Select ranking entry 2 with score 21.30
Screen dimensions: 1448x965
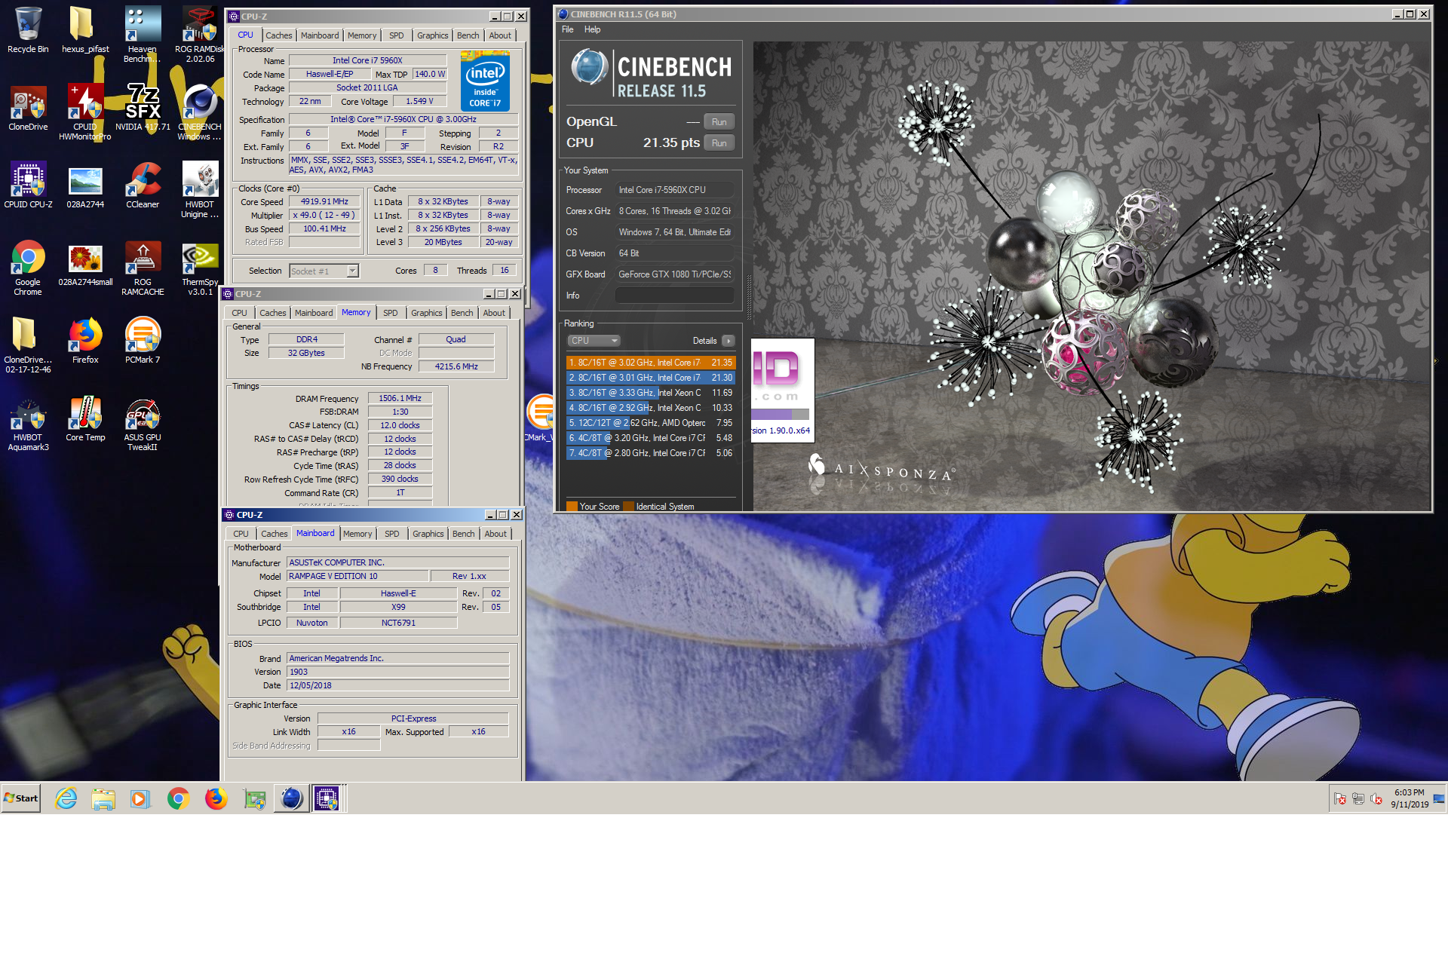pyautogui.click(x=650, y=378)
